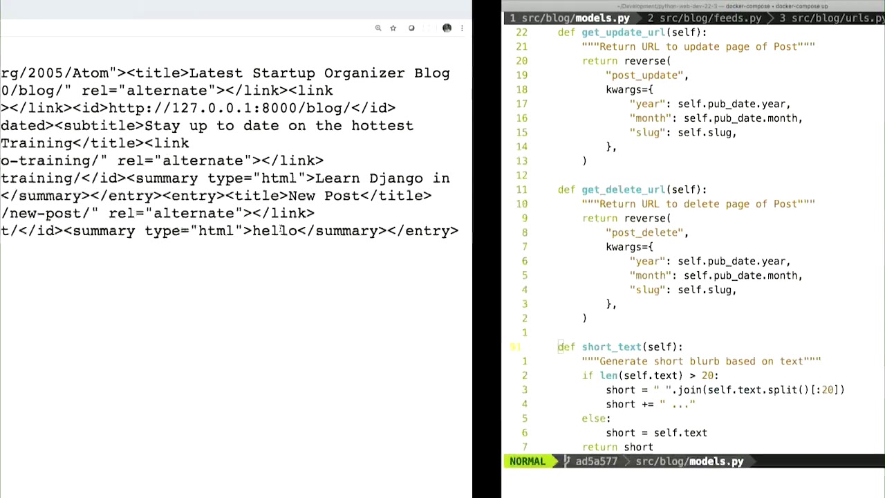This screenshot has width=885, height=498.
Task: Bookmark this page with the star icon
Action: pyautogui.click(x=393, y=28)
